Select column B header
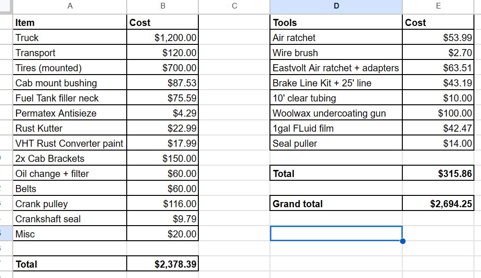The image size is (481, 278). coord(163,6)
